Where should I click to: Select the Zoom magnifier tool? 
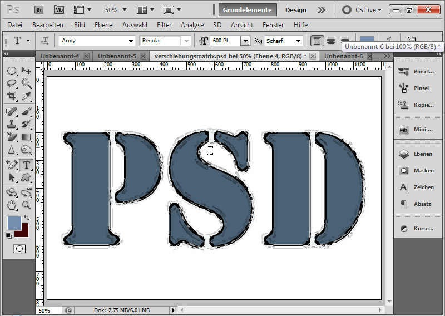[x=26, y=205]
